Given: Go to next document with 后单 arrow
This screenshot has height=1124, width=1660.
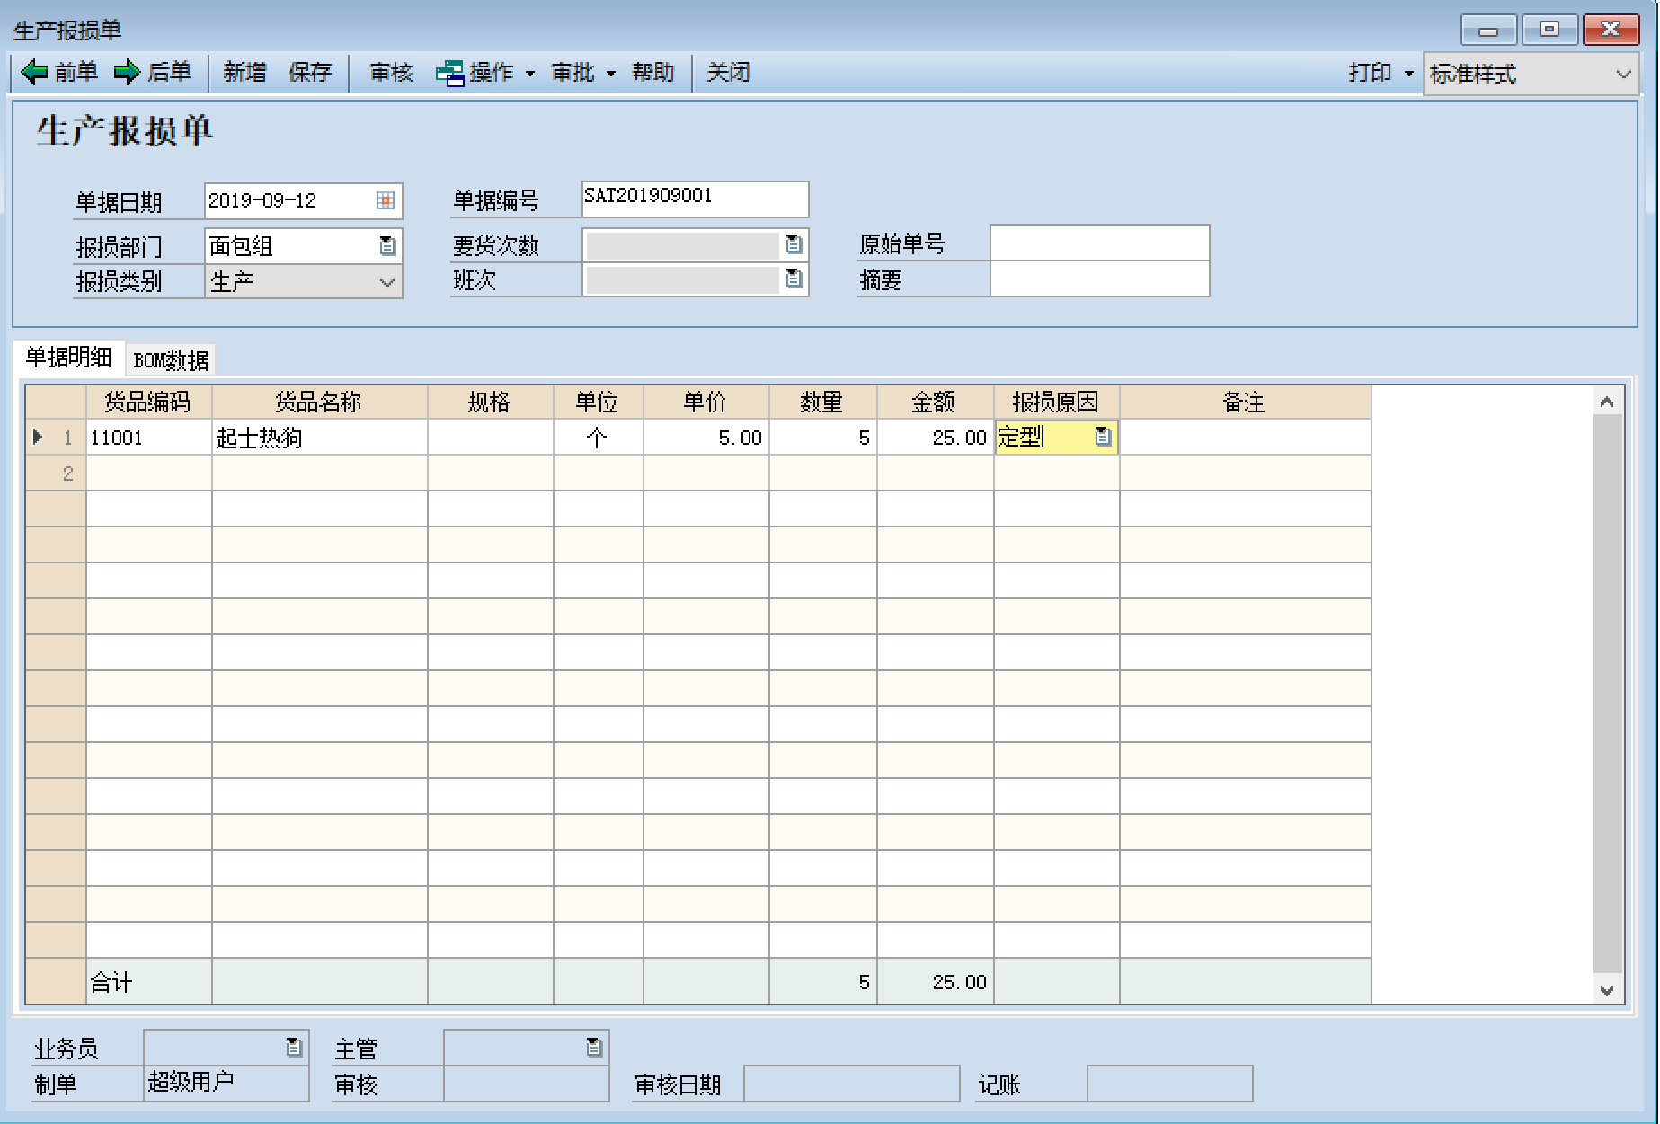Looking at the screenshot, I should coord(153,72).
